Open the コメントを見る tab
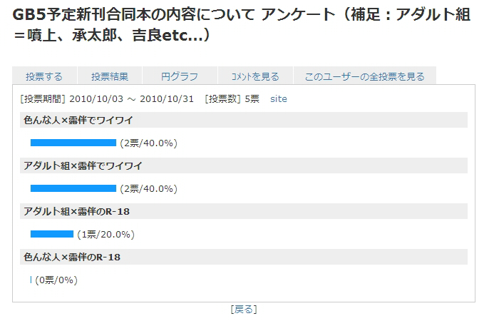499x321 pixels. tap(255, 76)
